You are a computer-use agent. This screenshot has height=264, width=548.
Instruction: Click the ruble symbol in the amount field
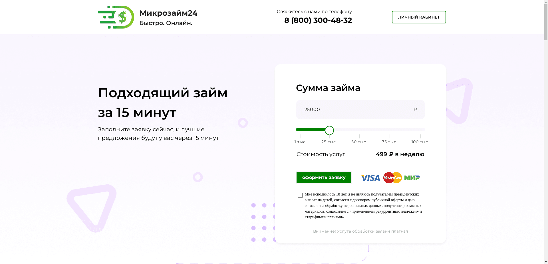pos(415,109)
